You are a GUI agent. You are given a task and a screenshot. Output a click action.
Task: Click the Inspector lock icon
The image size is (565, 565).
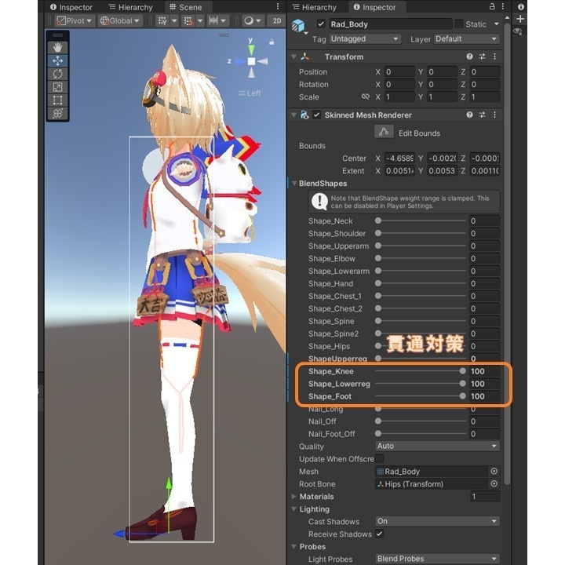pos(492,6)
